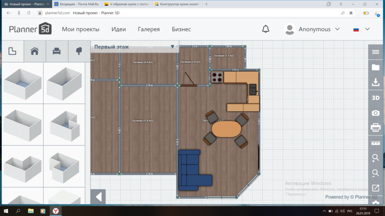Toggle the ruler measurement tool
The image size is (385, 216).
(x=375, y=143)
